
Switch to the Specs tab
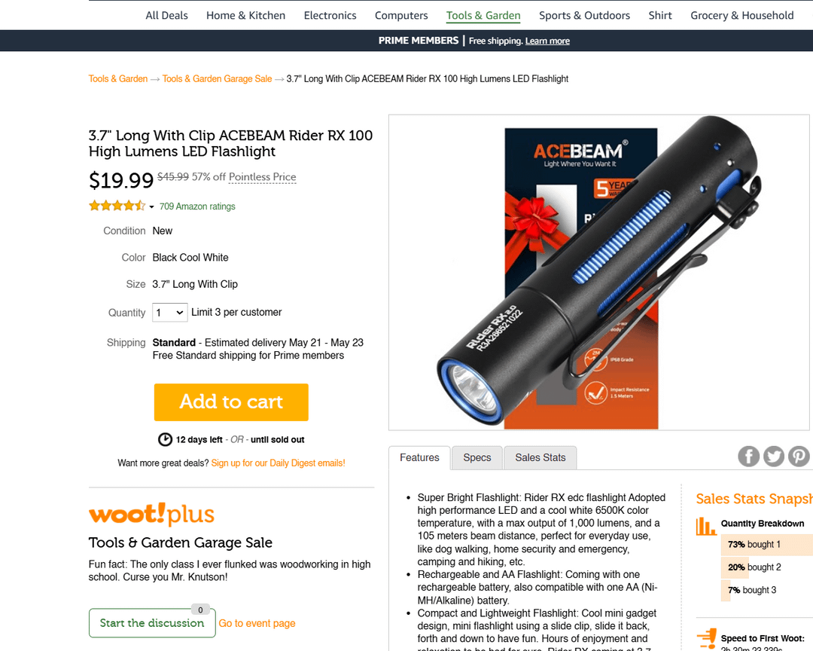click(x=477, y=457)
